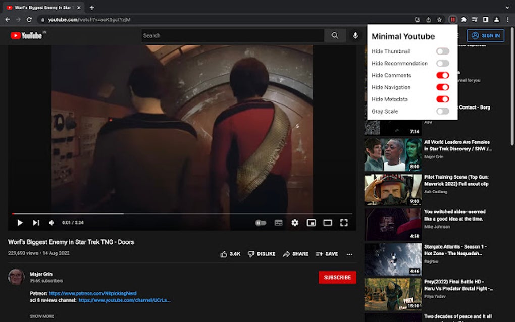515x322 pixels.
Task: Bookmark this page star icon
Action: point(439,20)
